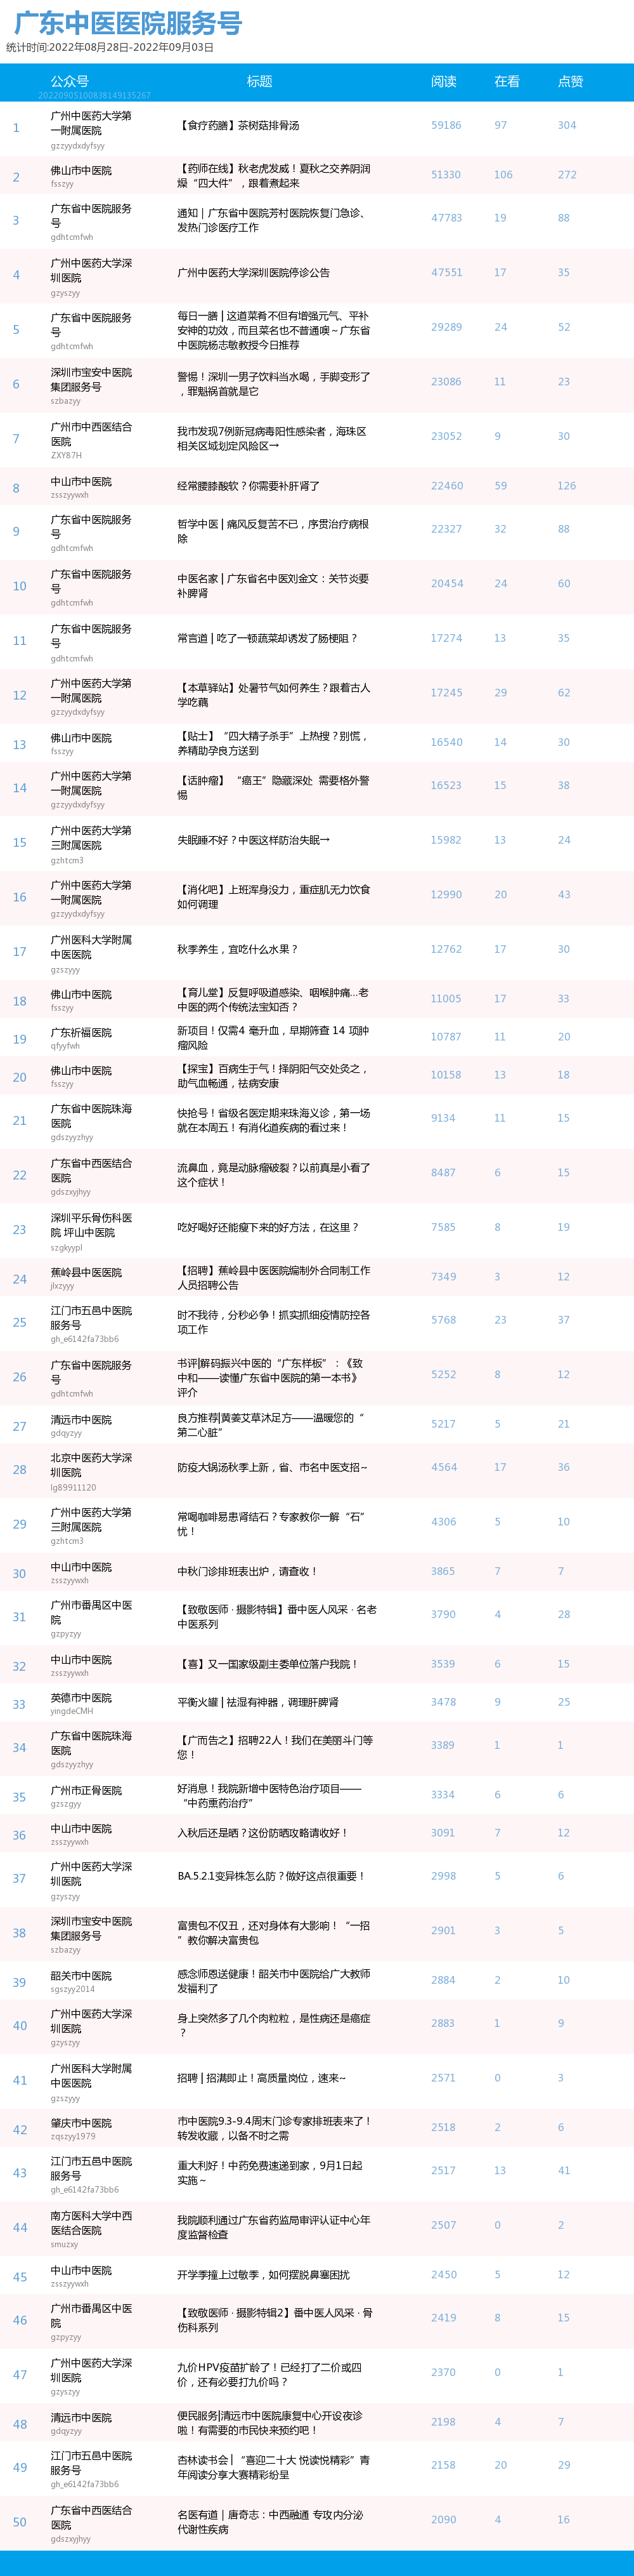Viewport: 634px width, 2576px height.
Task: Open article 吃好喝好还能瘦下来的好方法
Action: (x=268, y=1227)
